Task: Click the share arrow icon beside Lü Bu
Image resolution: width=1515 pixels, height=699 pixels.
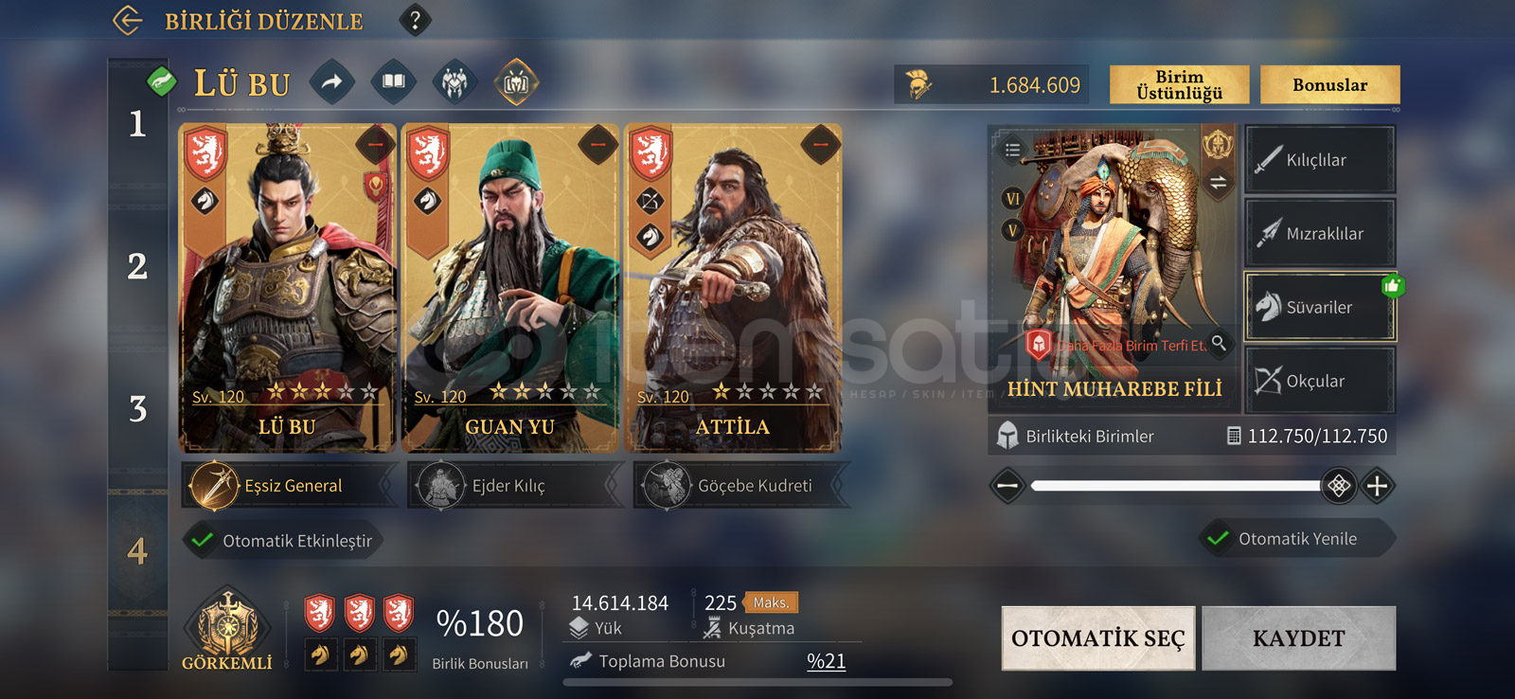Action: click(x=331, y=82)
